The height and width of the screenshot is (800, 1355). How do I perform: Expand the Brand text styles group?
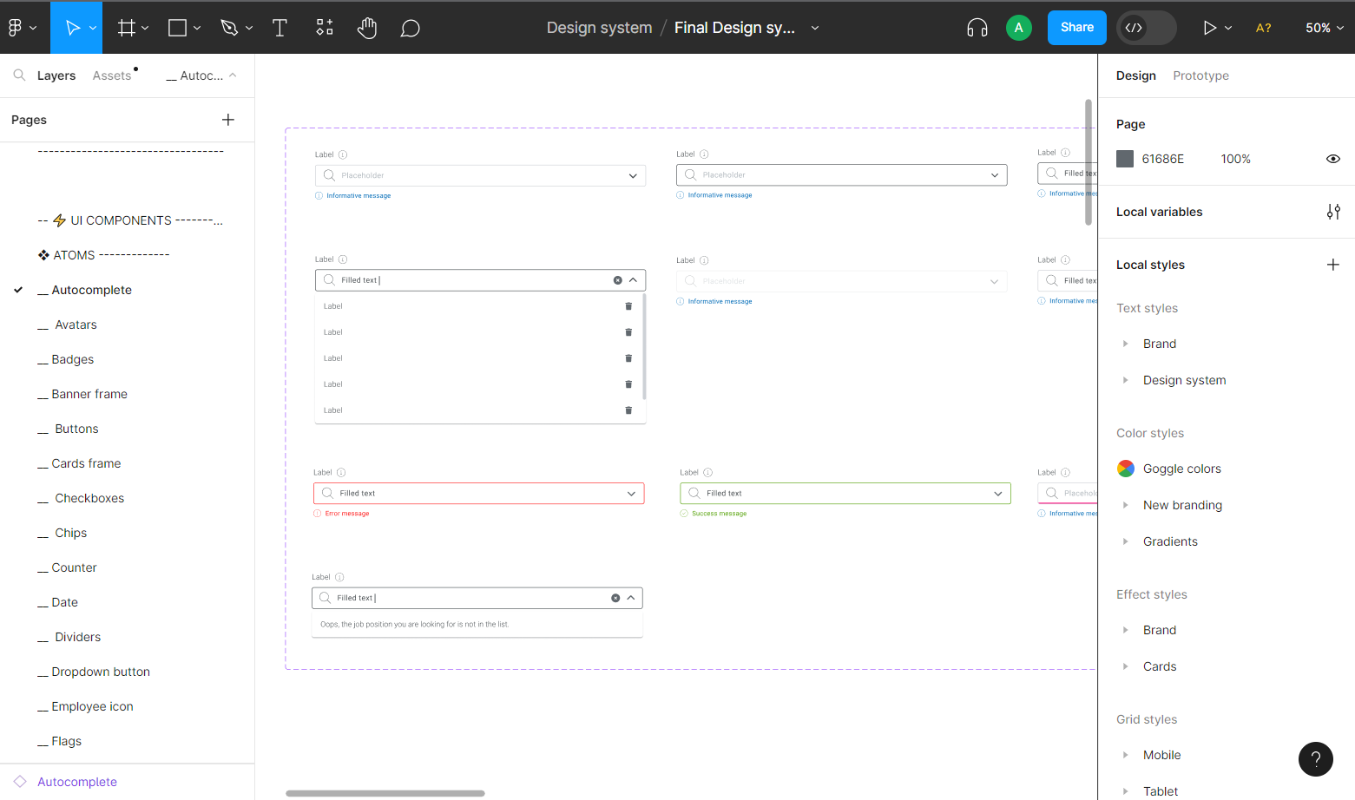(1126, 344)
